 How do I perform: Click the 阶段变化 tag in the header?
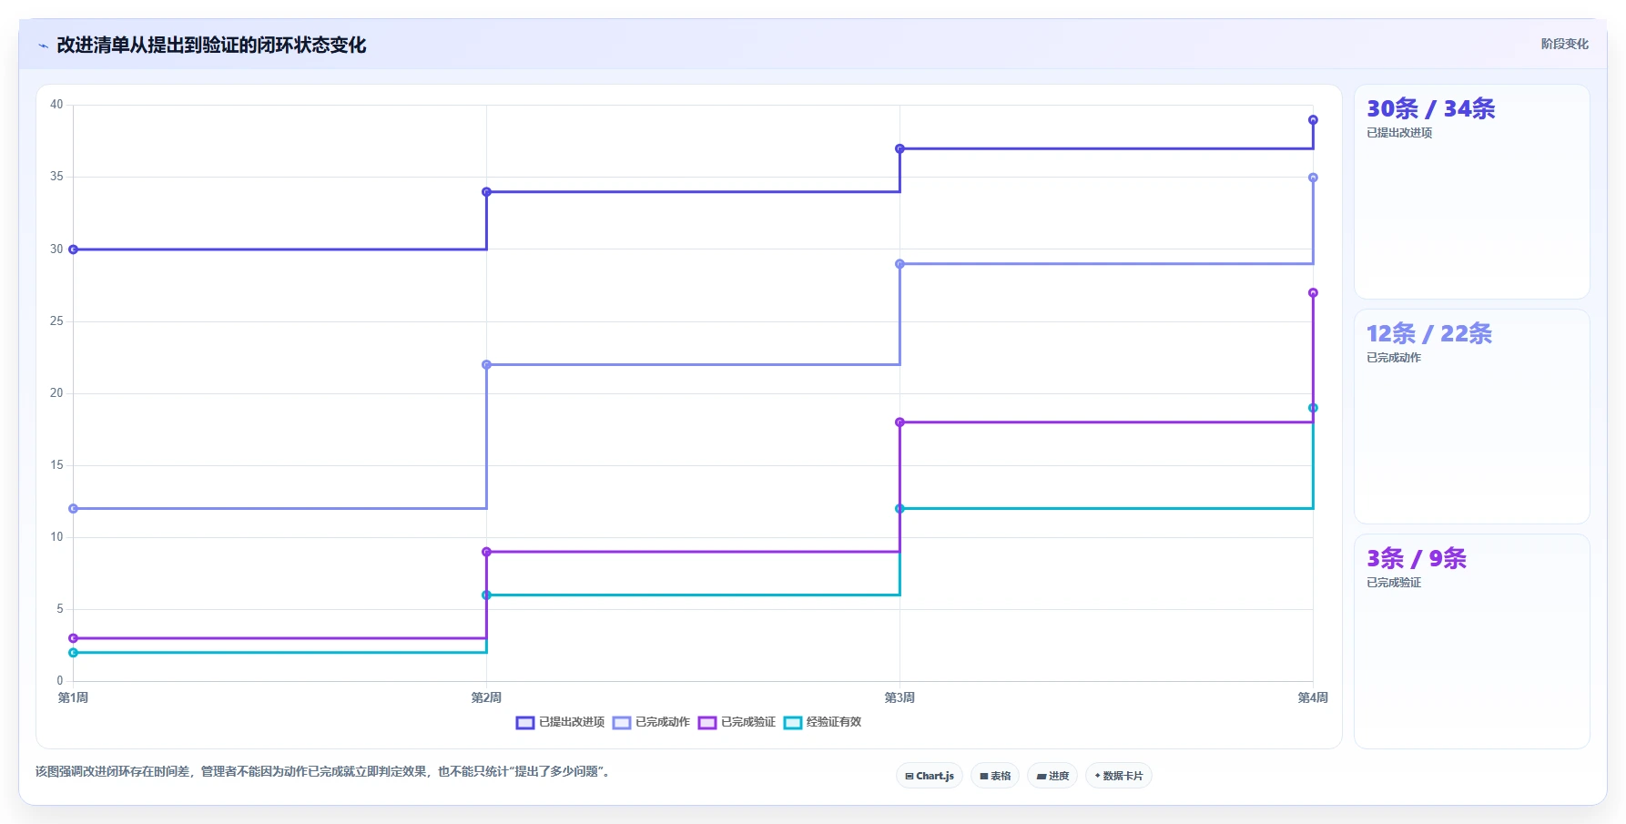point(1564,44)
